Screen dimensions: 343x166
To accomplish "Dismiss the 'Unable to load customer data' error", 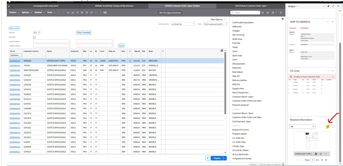I will (x=333, y=77).
